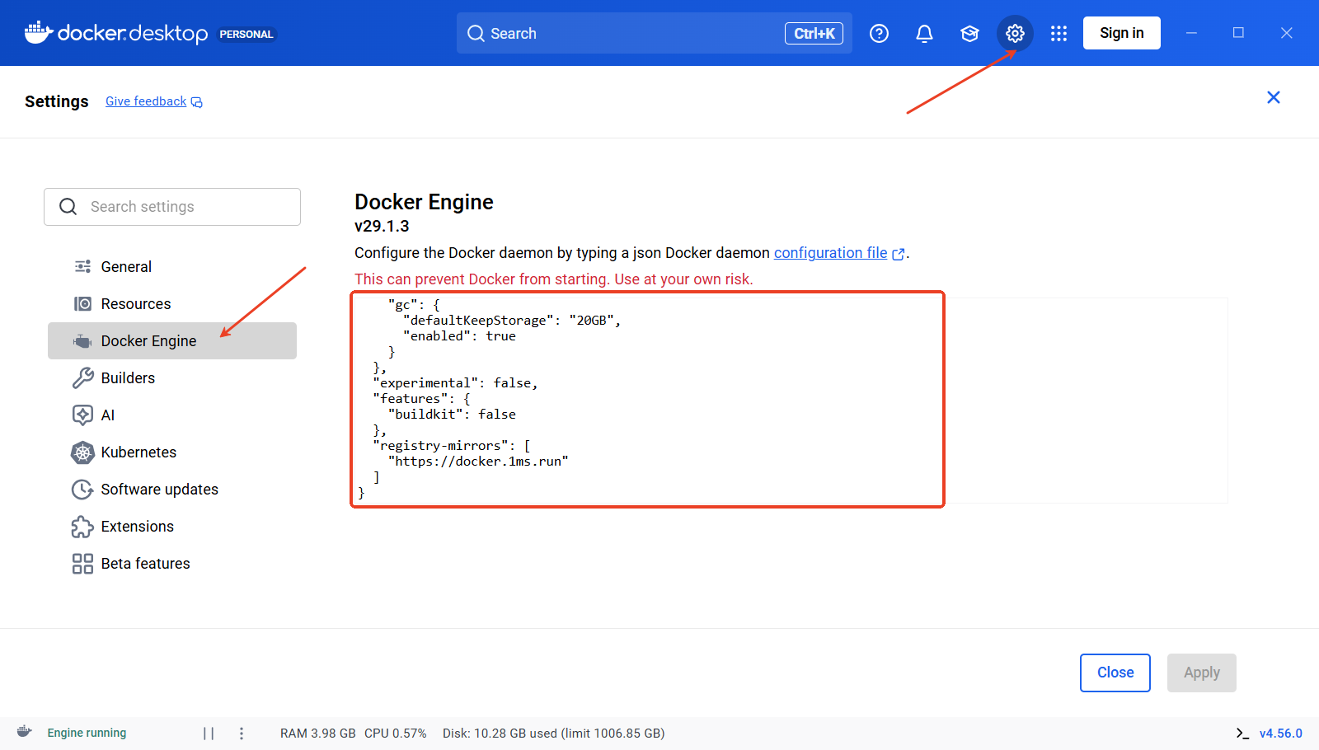The width and height of the screenshot is (1319, 750).
Task: Click the Builders wrench icon
Action: pyautogui.click(x=82, y=377)
